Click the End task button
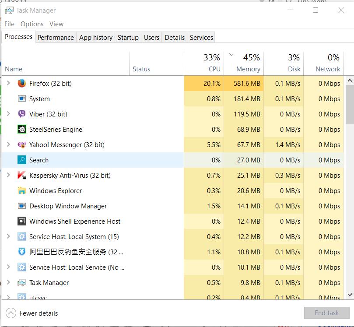This screenshot has height=327, width=354. [326, 313]
